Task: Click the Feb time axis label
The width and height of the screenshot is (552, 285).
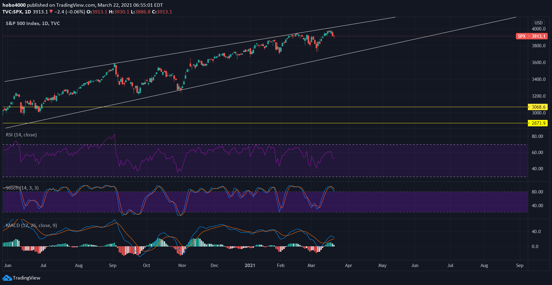Action: pyautogui.click(x=281, y=265)
